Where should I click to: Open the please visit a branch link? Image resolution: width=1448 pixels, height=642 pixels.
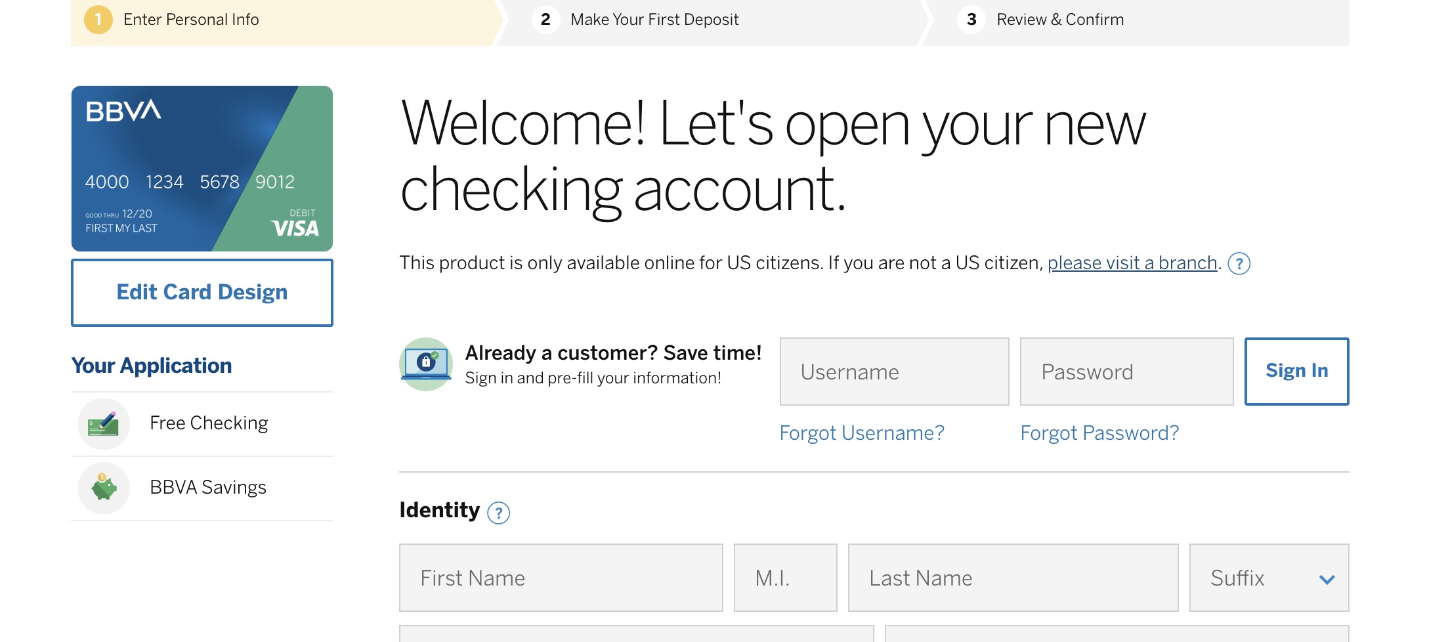[x=1132, y=263]
